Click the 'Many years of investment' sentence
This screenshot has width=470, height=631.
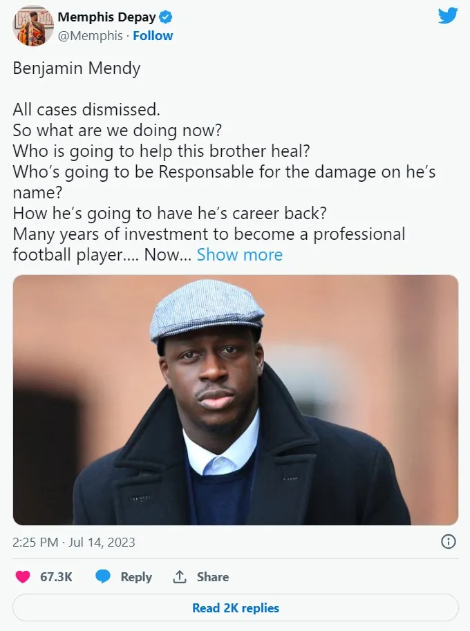pyautogui.click(x=209, y=234)
